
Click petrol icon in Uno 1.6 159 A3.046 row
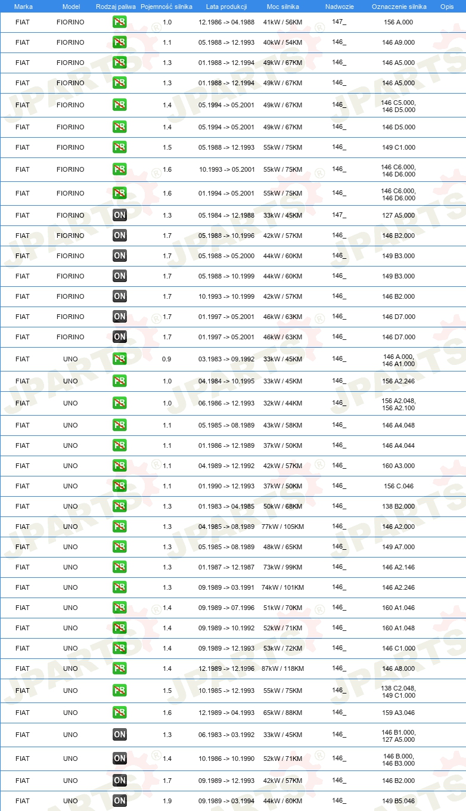[x=120, y=713]
